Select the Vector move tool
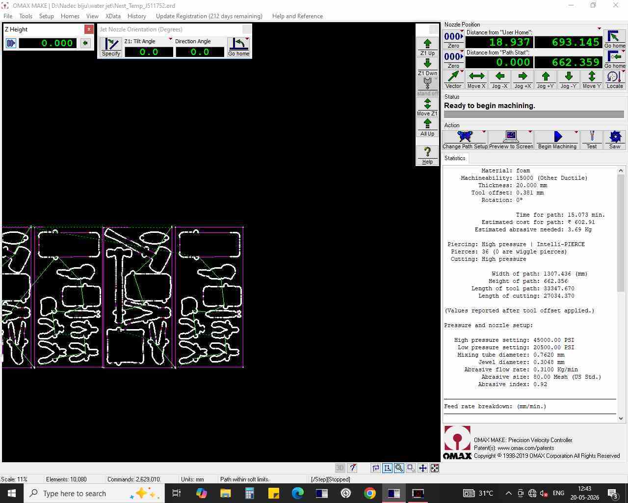This screenshot has width=628, height=503. [x=453, y=80]
